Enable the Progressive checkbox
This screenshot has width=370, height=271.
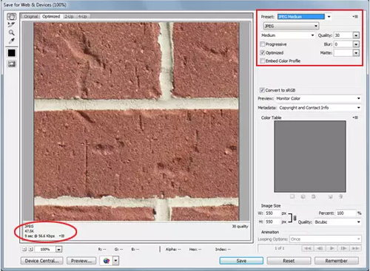point(263,44)
